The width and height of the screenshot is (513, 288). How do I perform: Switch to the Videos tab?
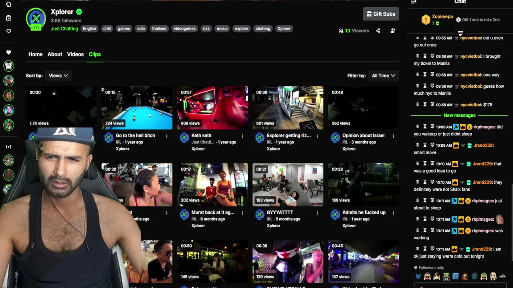pos(75,54)
